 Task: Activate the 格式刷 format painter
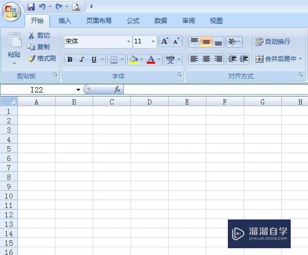point(42,58)
